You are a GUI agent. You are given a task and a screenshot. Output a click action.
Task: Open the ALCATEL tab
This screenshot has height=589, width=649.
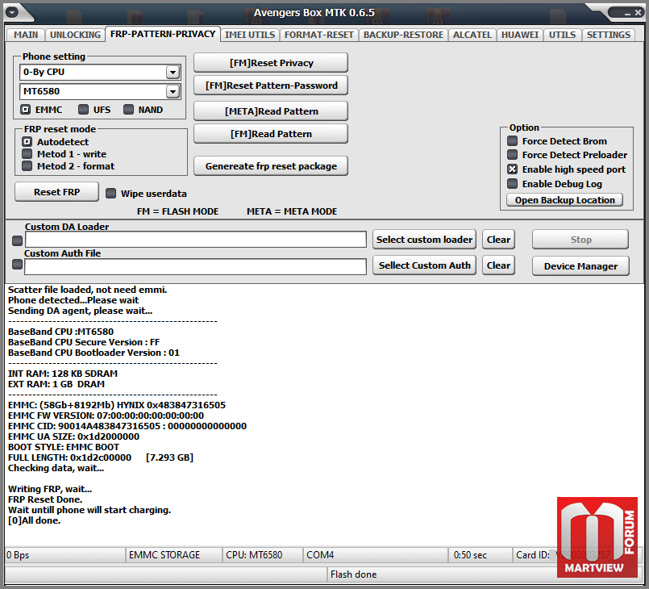472,35
